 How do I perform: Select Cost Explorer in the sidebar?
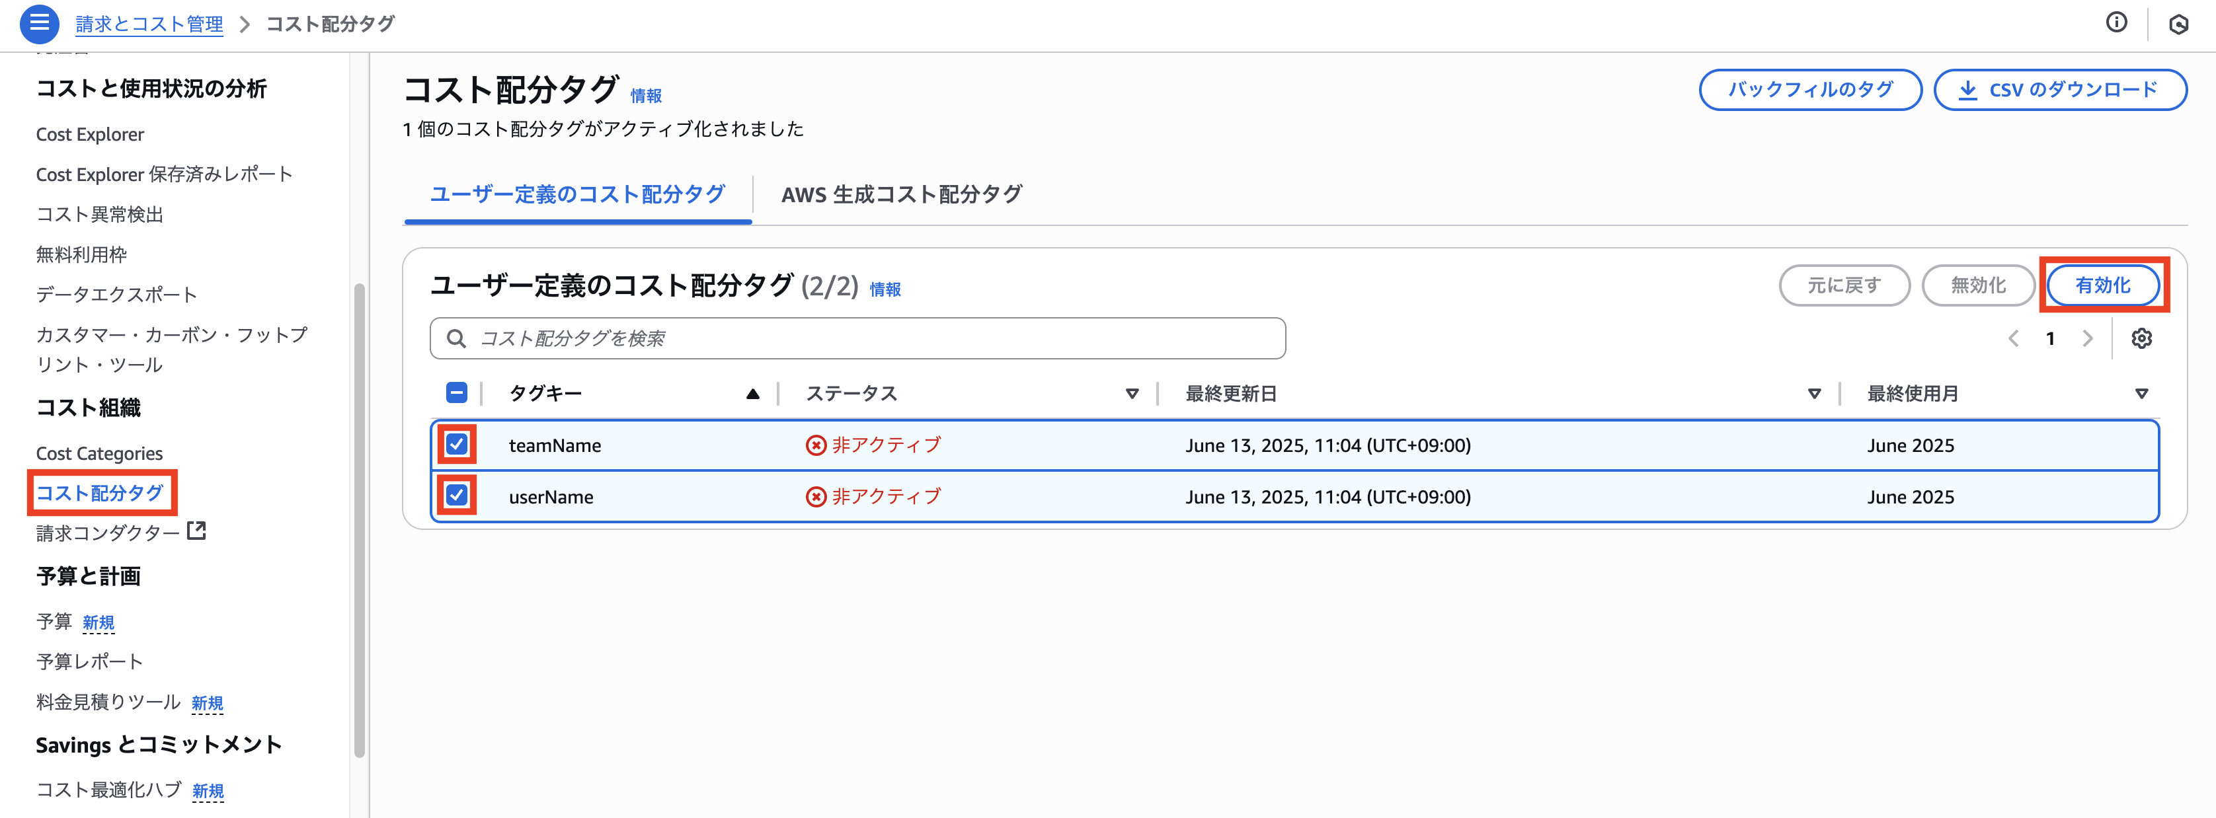click(89, 133)
